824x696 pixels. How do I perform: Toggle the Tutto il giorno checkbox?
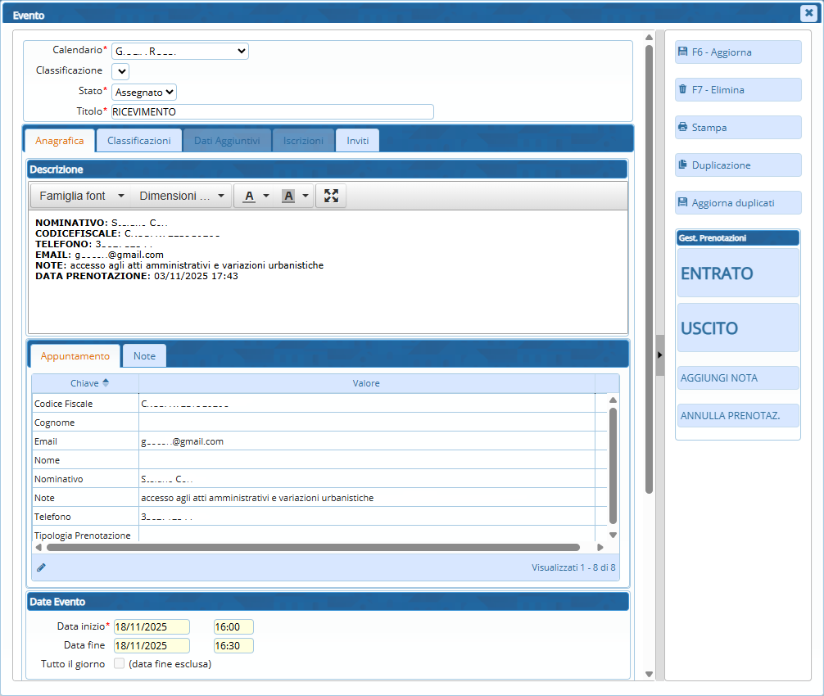coord(120,664)
